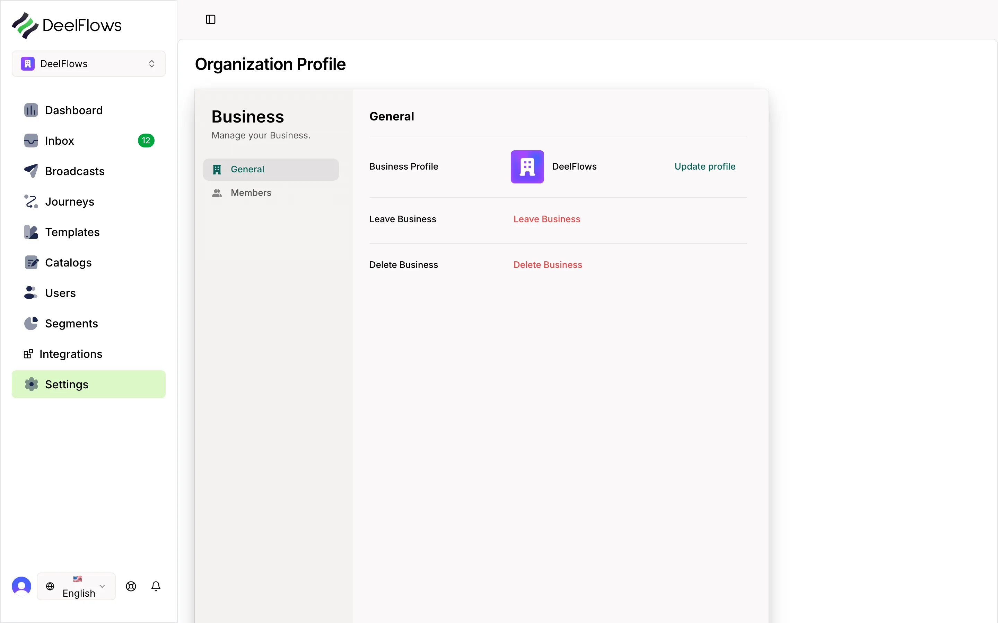Viewport: 998px width, 623px height.
Task: Switch to Members tab
Action: (x=271, y=193)
